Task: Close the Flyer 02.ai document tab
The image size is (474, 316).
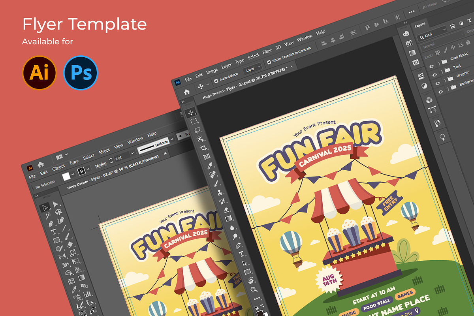Action: point(165,153)
